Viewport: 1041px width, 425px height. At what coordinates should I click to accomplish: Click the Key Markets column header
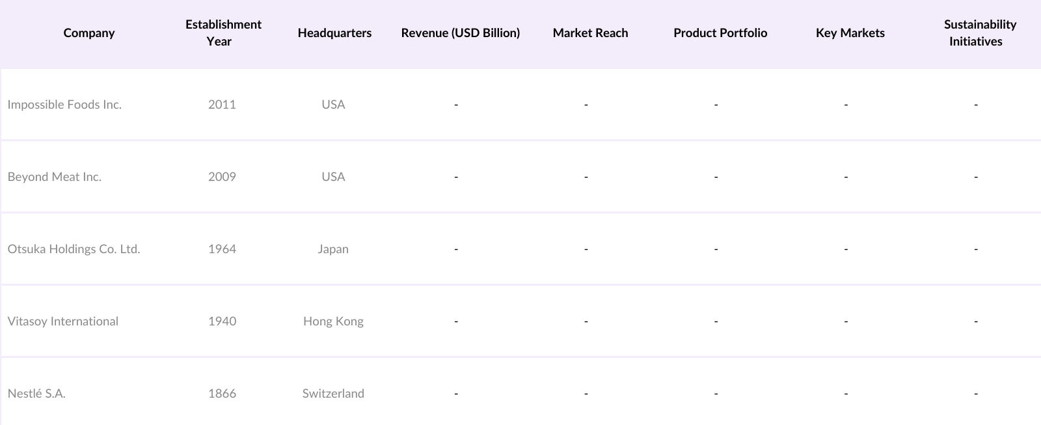(850, 33)
